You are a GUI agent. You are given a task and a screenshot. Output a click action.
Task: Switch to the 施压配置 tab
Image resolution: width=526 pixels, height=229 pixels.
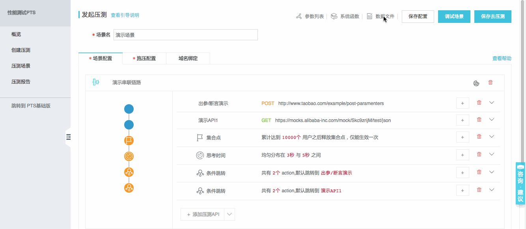144,58
